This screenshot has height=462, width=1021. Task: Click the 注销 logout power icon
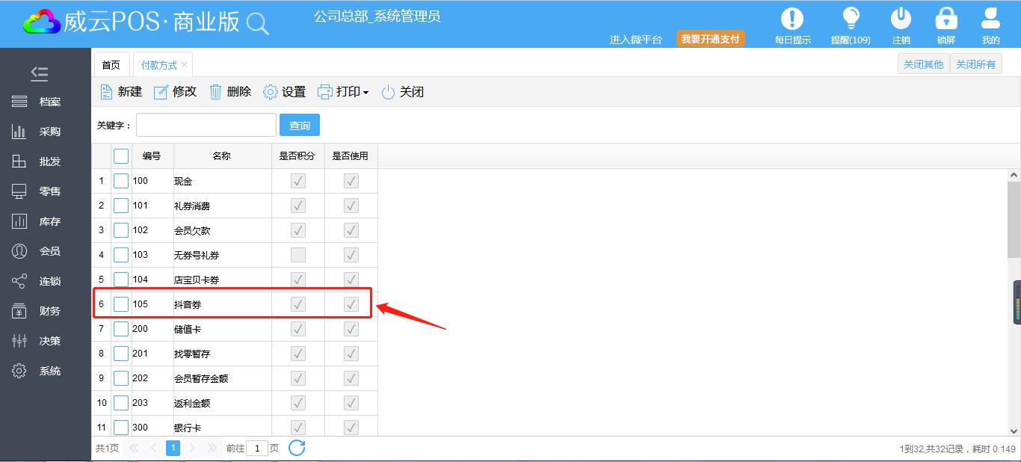click(901, 19)
